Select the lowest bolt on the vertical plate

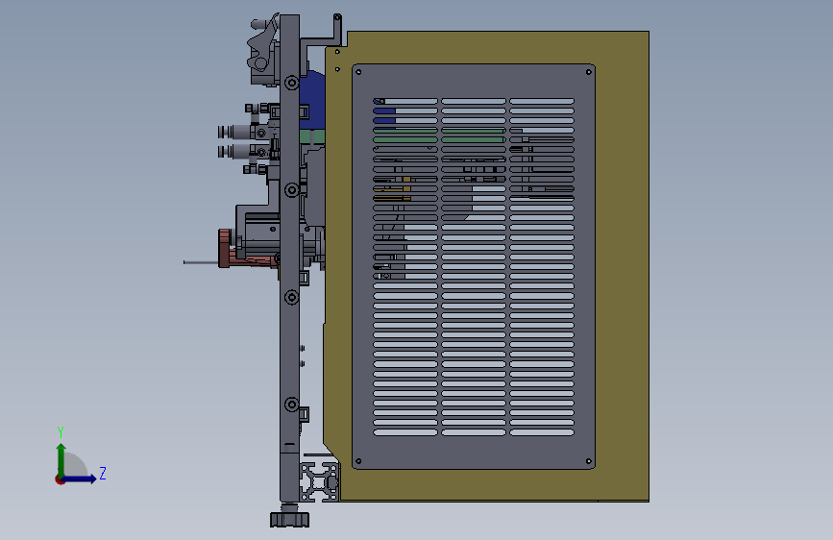292,405
